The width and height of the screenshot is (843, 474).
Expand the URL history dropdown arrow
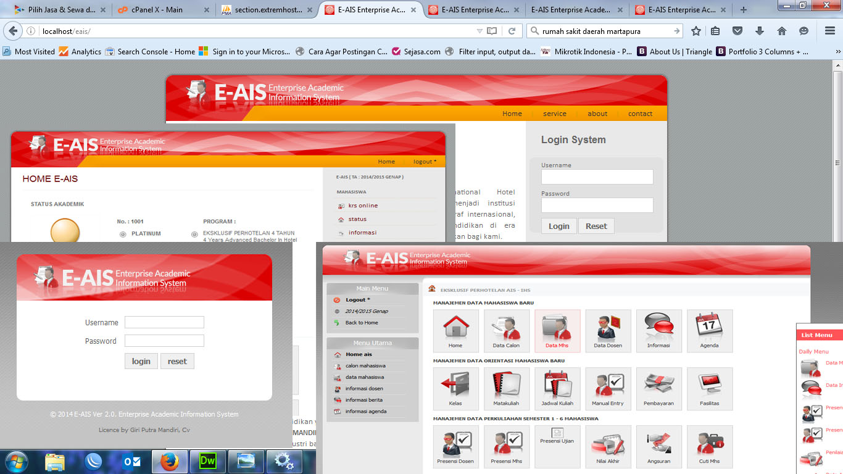(x=480, y=31)
